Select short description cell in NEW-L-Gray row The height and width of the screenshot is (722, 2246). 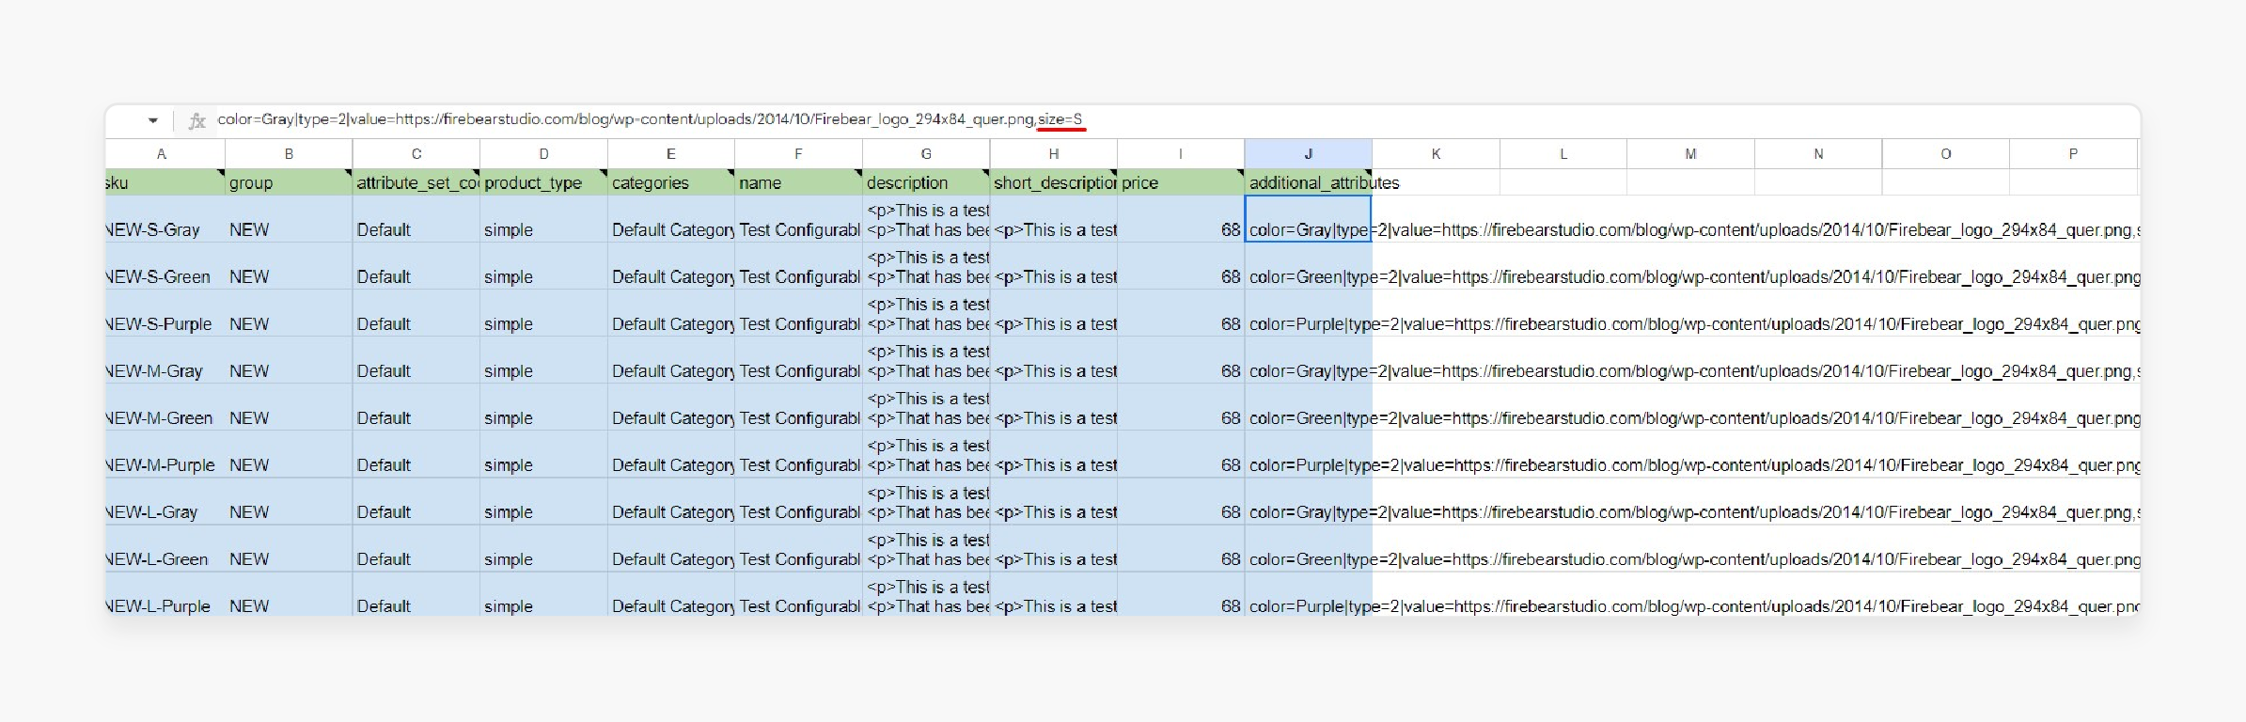pos(1054,501)
